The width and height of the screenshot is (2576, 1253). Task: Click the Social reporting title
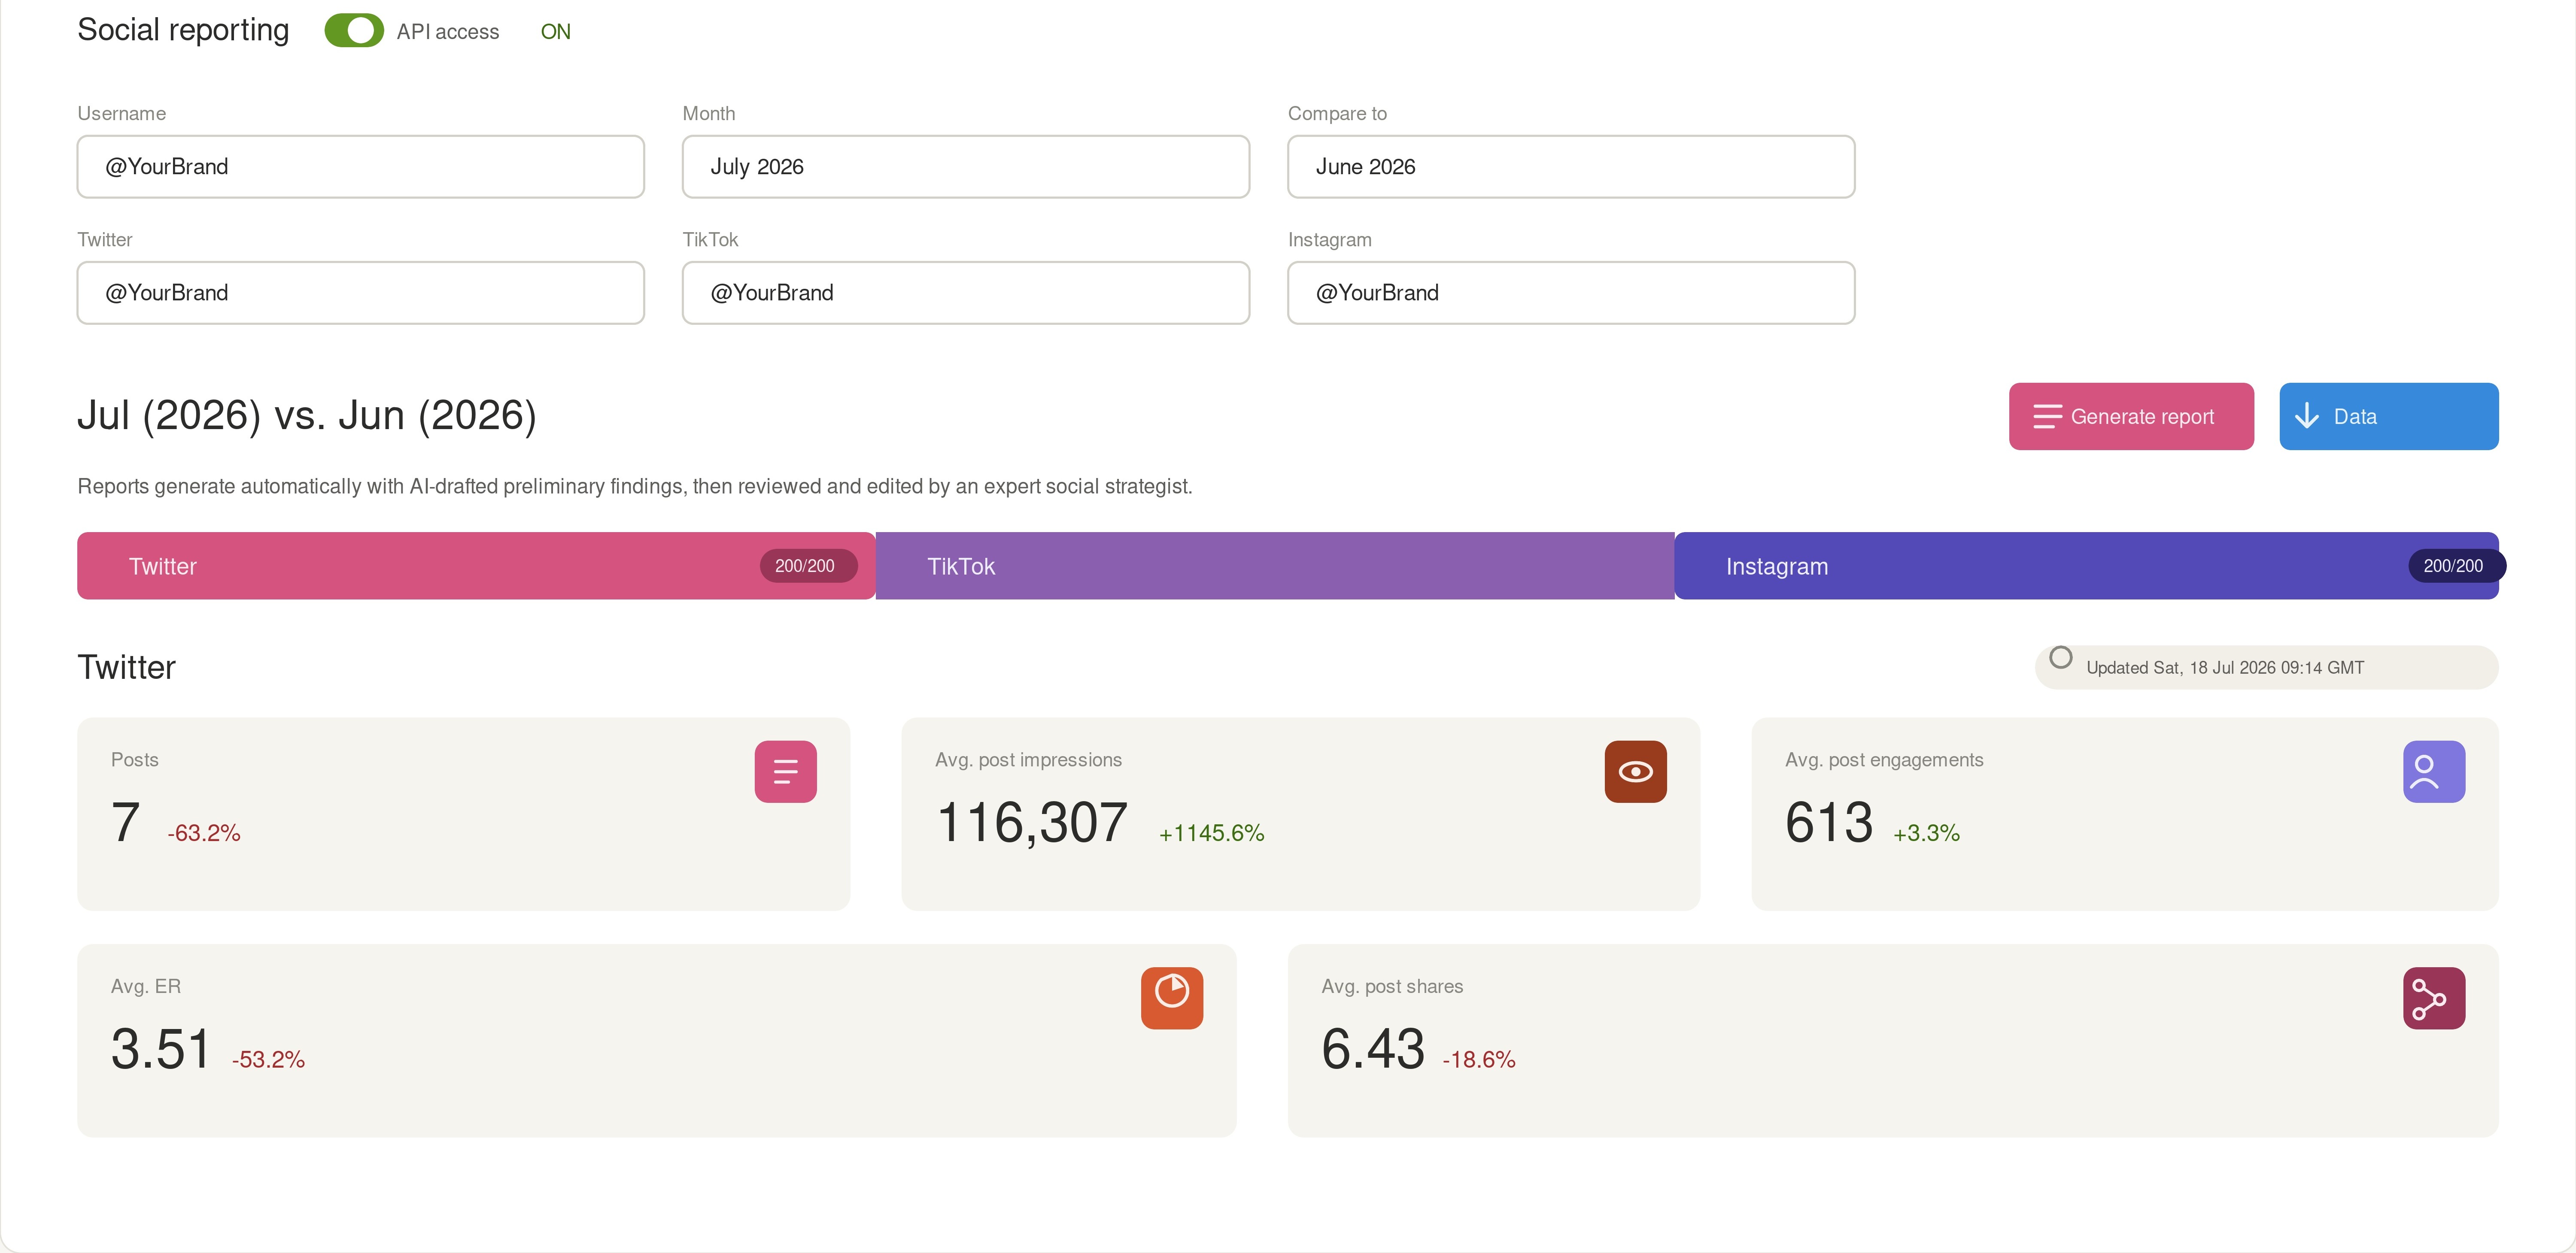point(183,30)
